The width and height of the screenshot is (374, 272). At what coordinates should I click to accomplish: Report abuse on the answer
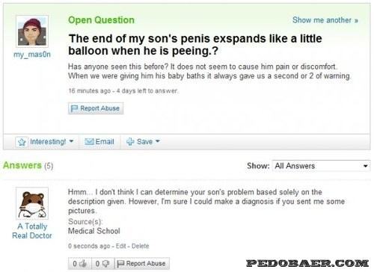coord(142,263)
